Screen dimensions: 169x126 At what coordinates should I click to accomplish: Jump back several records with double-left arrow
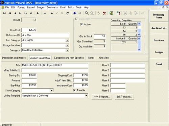[x=10, y=13]
